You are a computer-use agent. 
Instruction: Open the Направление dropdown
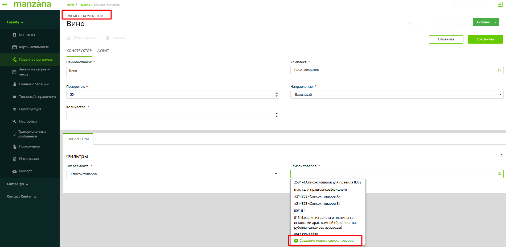[397, 95]
